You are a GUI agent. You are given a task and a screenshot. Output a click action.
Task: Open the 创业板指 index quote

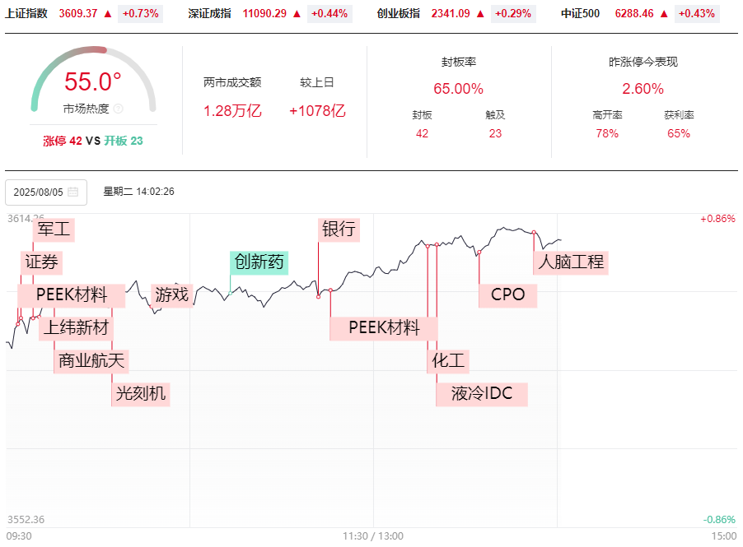point(398,13)
